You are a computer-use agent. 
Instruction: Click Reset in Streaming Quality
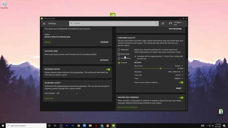point(179,89)
